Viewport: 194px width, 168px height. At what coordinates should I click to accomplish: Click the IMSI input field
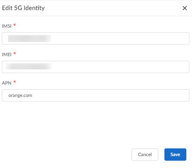tap(96, 39)
